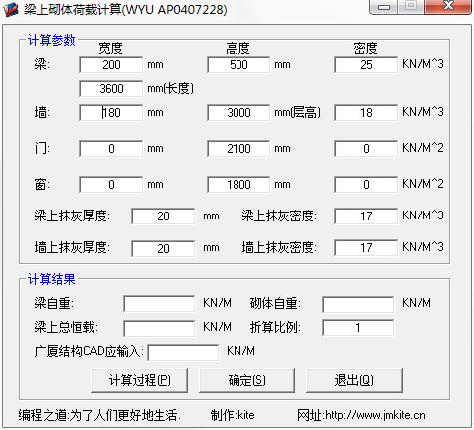The height and width of the screenshot is (430, 474).
Task: Click the 墙 width field showing 180
Action: (111, 113)
